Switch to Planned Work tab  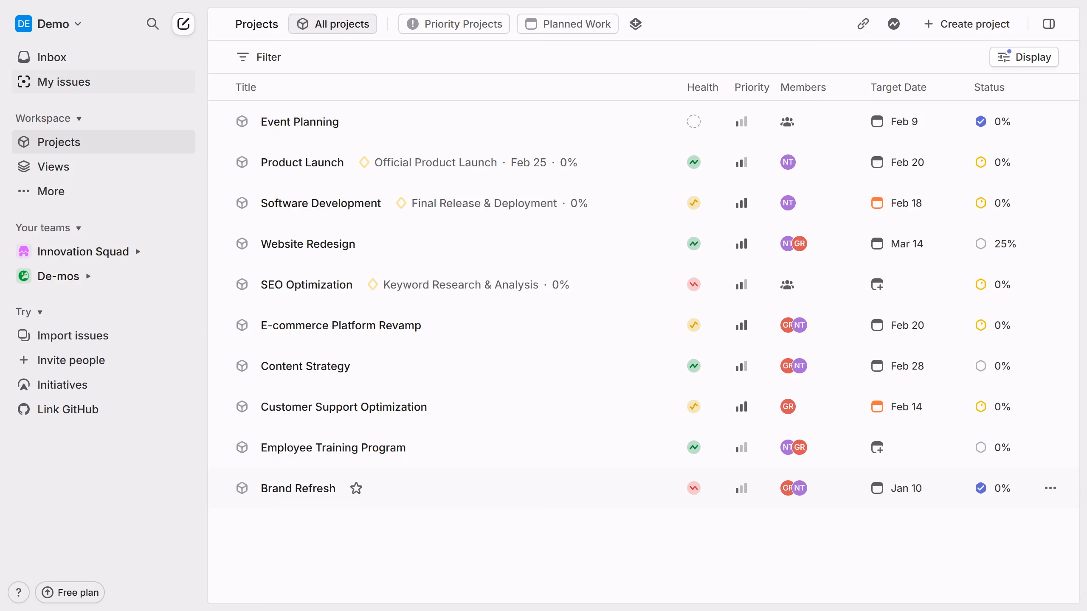point(568,24)
